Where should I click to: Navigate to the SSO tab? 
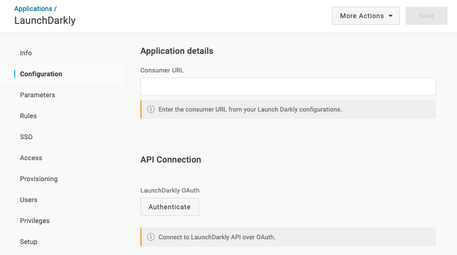pyautogui.click(x=26, y=137)
